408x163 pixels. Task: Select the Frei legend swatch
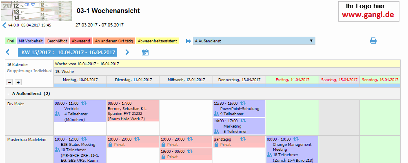coord(11,41)
